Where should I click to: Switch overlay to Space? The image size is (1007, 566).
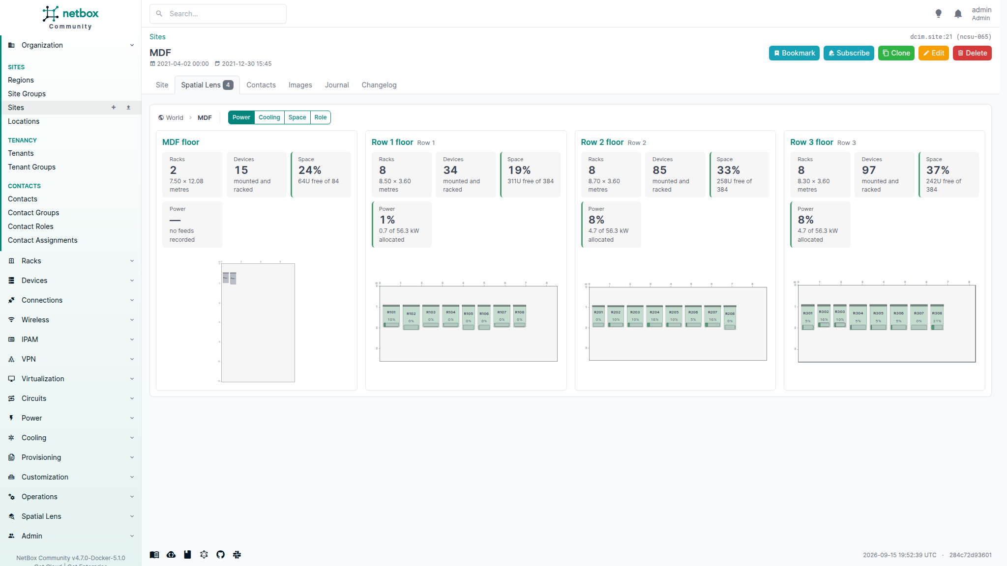point(297,117)
